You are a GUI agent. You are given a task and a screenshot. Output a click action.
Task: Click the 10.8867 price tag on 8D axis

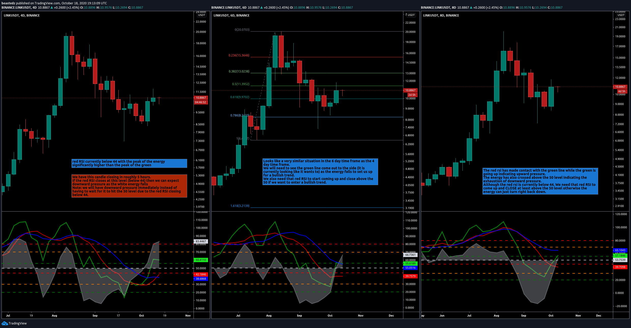(x=620, y=87)
